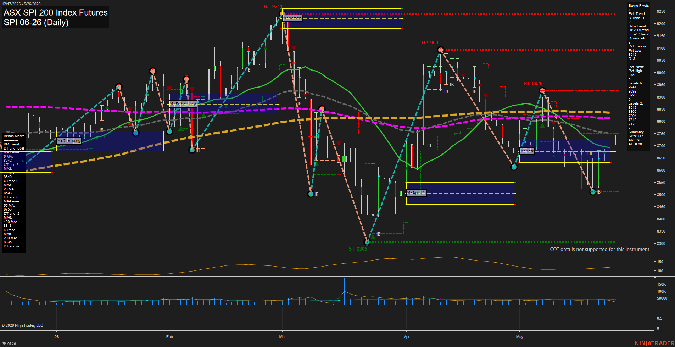Select the M:February monthly box label
Screen dimensions: 675x347
coord(183,104)
